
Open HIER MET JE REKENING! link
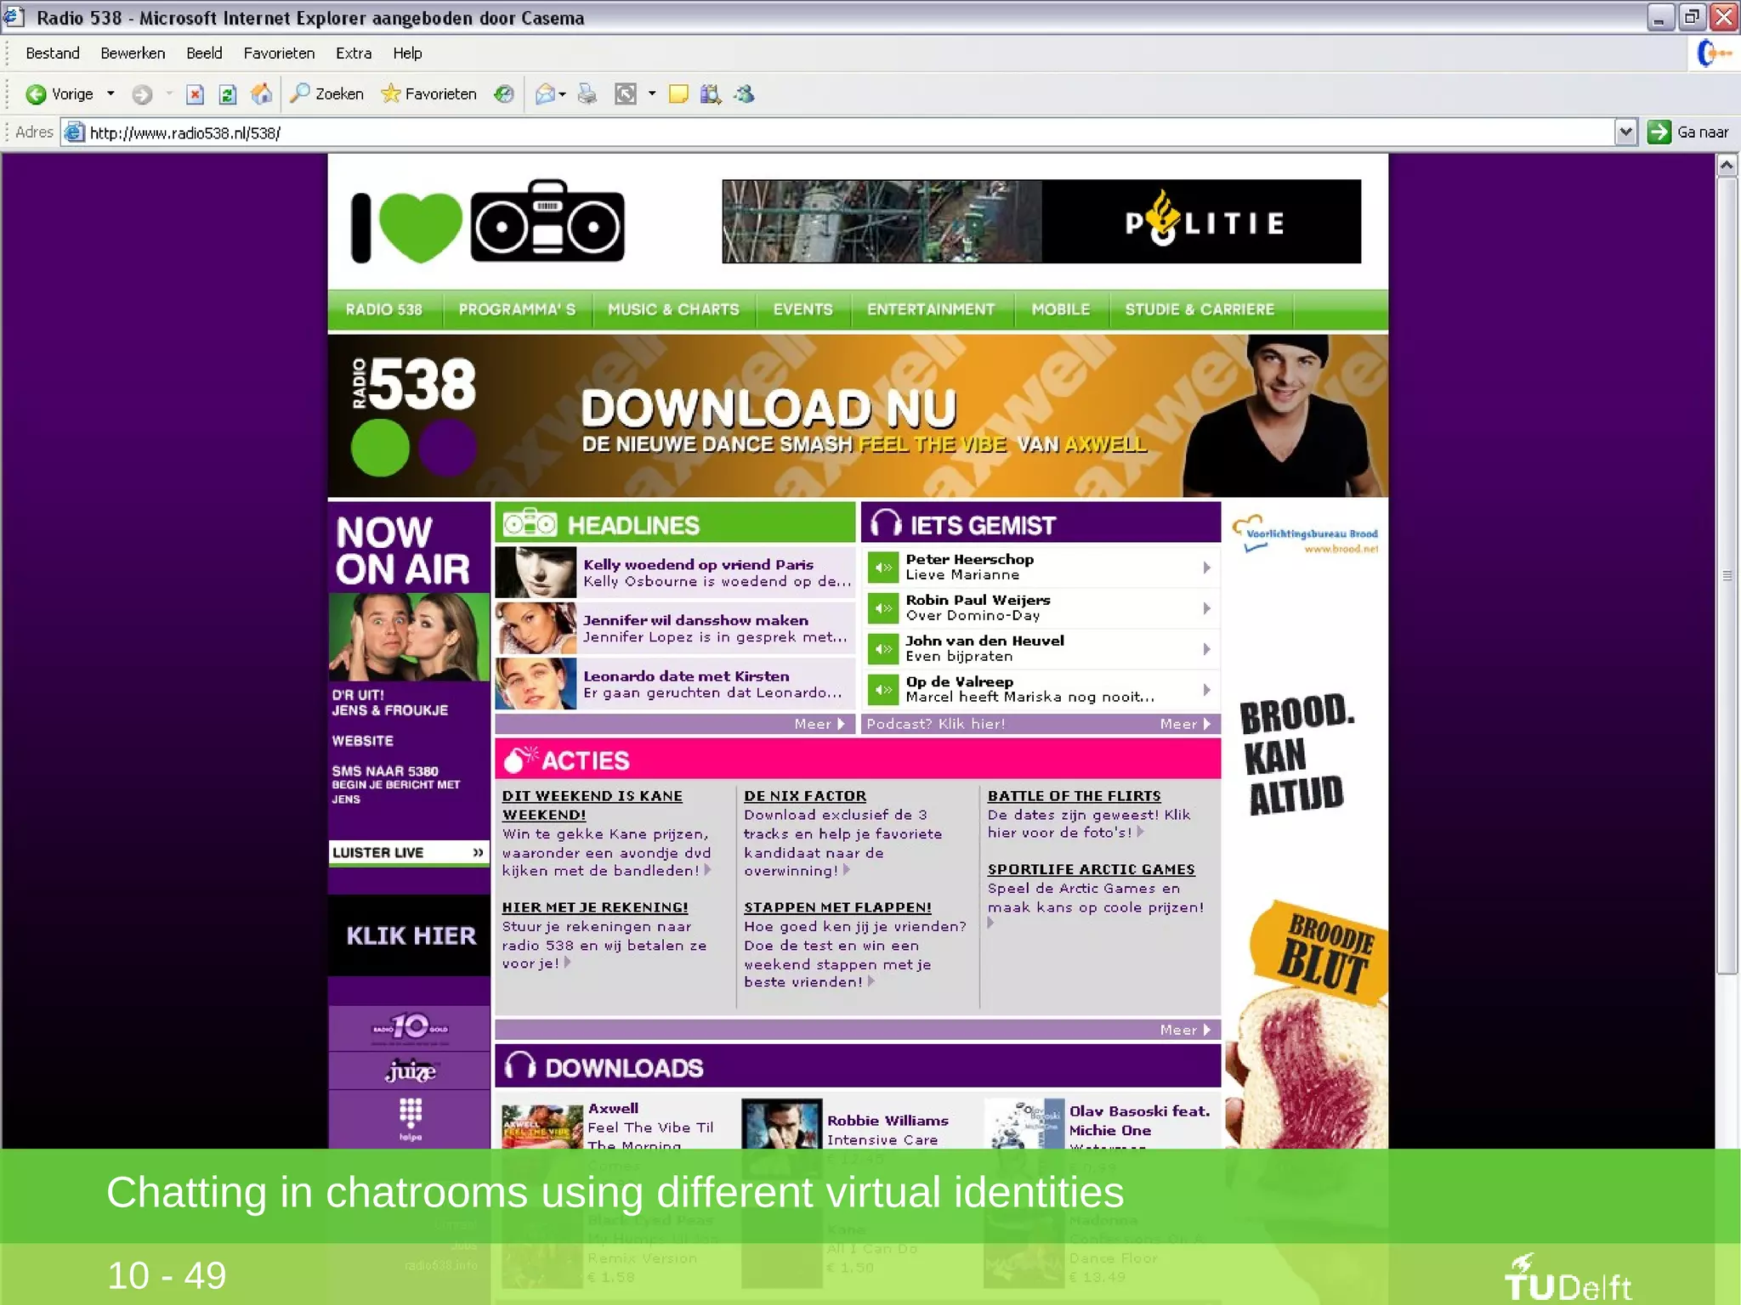click(595, 907)
